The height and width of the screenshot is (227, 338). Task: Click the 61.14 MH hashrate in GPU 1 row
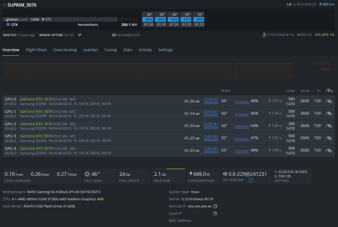[192, 113]
